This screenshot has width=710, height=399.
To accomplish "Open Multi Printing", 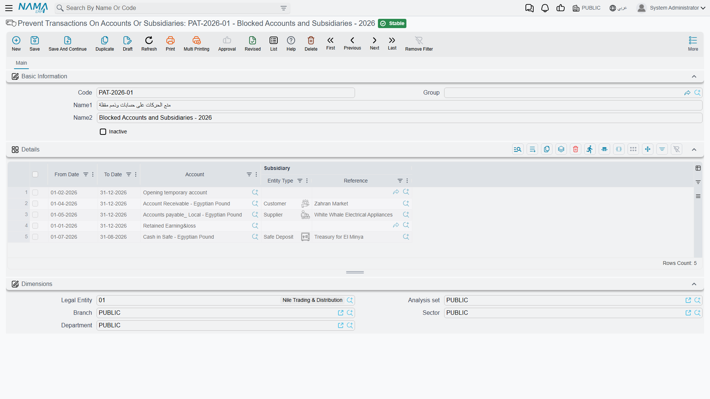I will click(196, 43).
